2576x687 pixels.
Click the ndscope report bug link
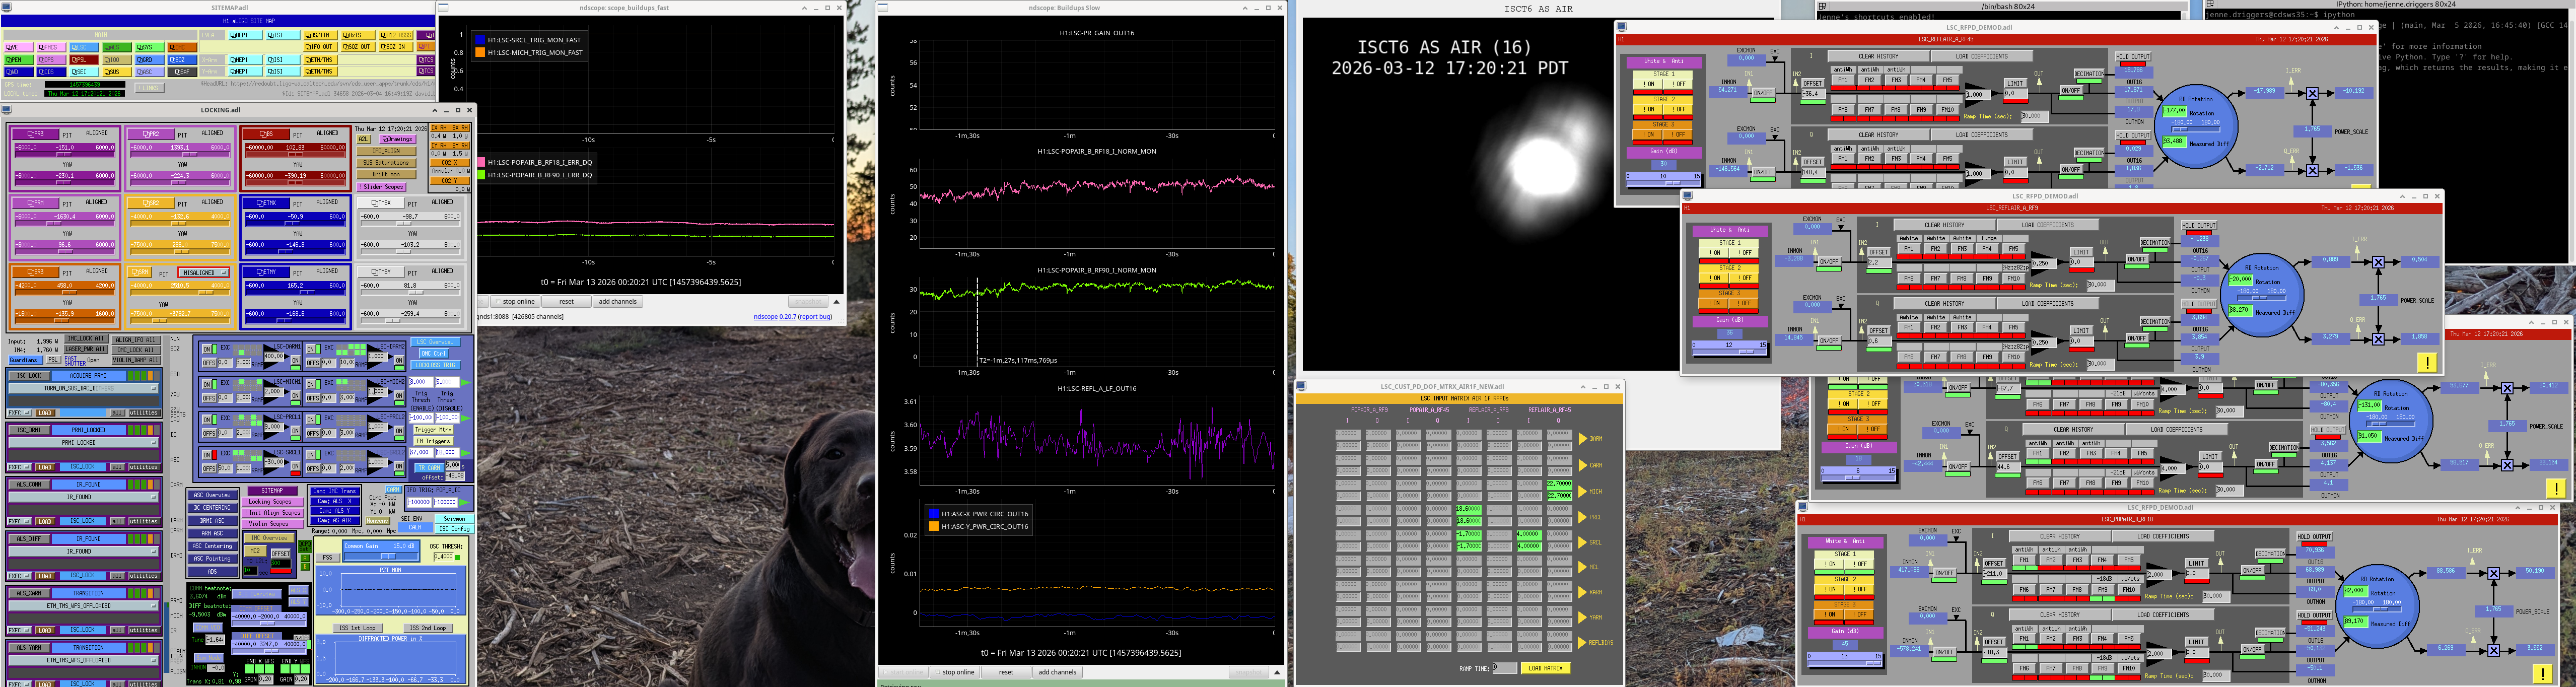click(815, 317)
